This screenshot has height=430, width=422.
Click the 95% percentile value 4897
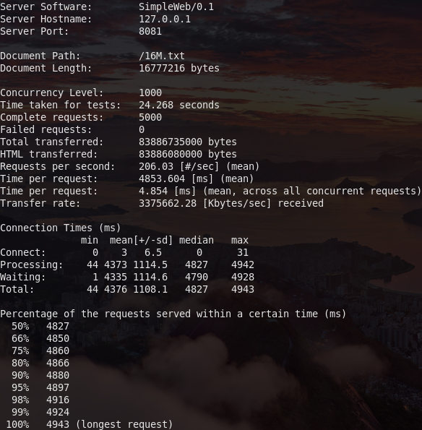coord(58,388)
